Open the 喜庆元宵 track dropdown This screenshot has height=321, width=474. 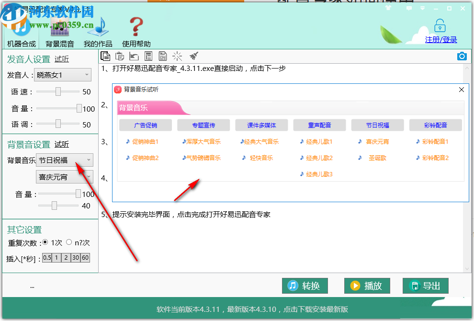point(64,177)
